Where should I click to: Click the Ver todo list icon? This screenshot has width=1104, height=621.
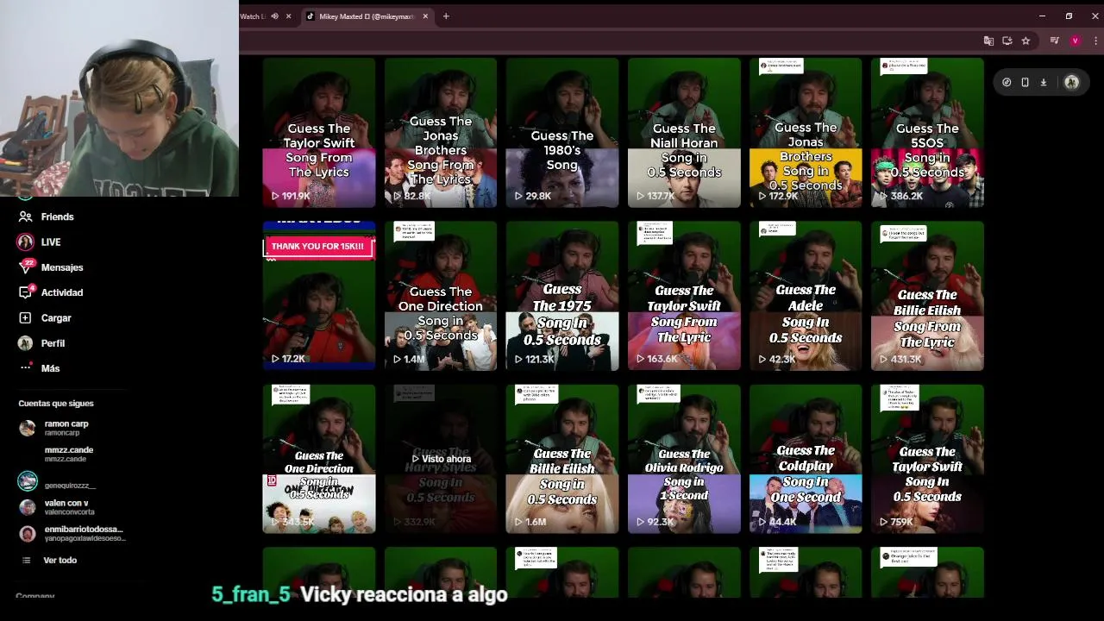point(27,561)
